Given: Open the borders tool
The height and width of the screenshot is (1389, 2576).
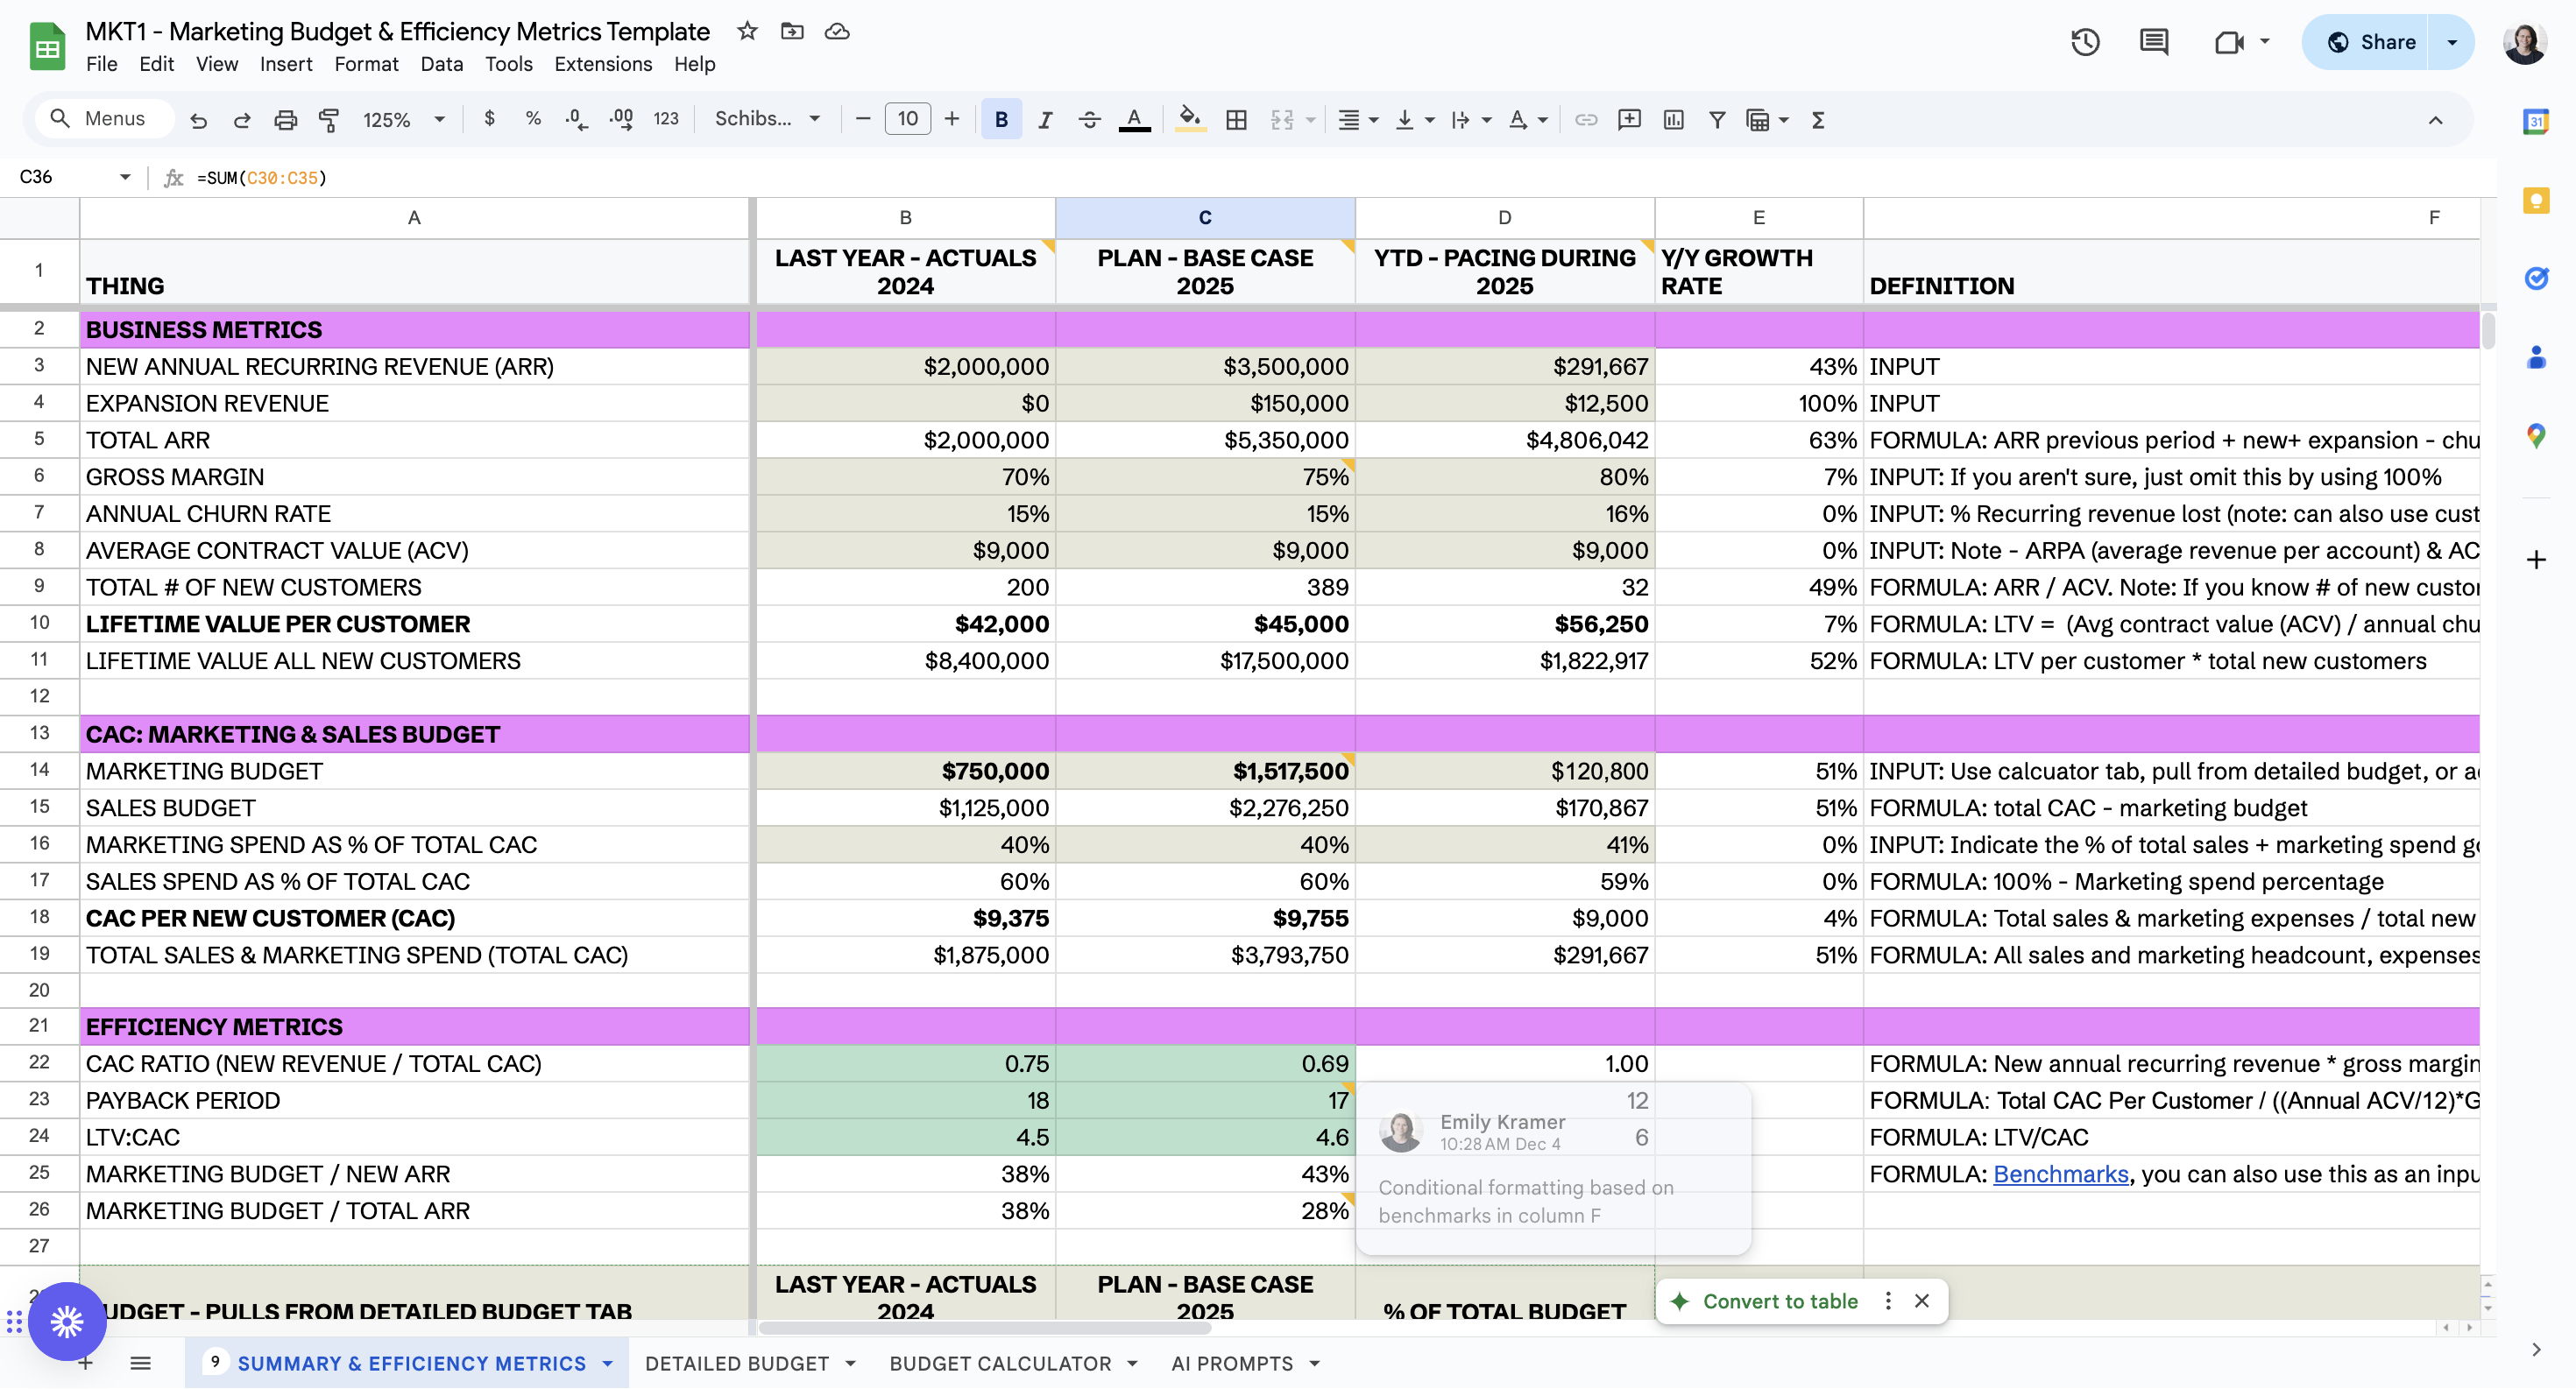Looking at the screenshot, I should (1237, 120).
